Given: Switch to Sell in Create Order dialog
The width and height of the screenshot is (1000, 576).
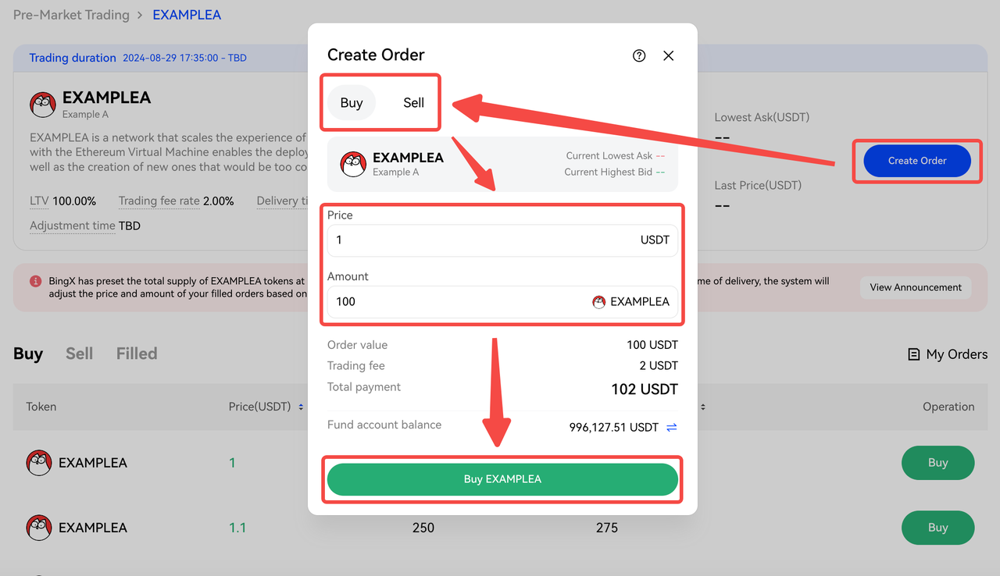Looking at the screenshot, I should tap(413, 103).
